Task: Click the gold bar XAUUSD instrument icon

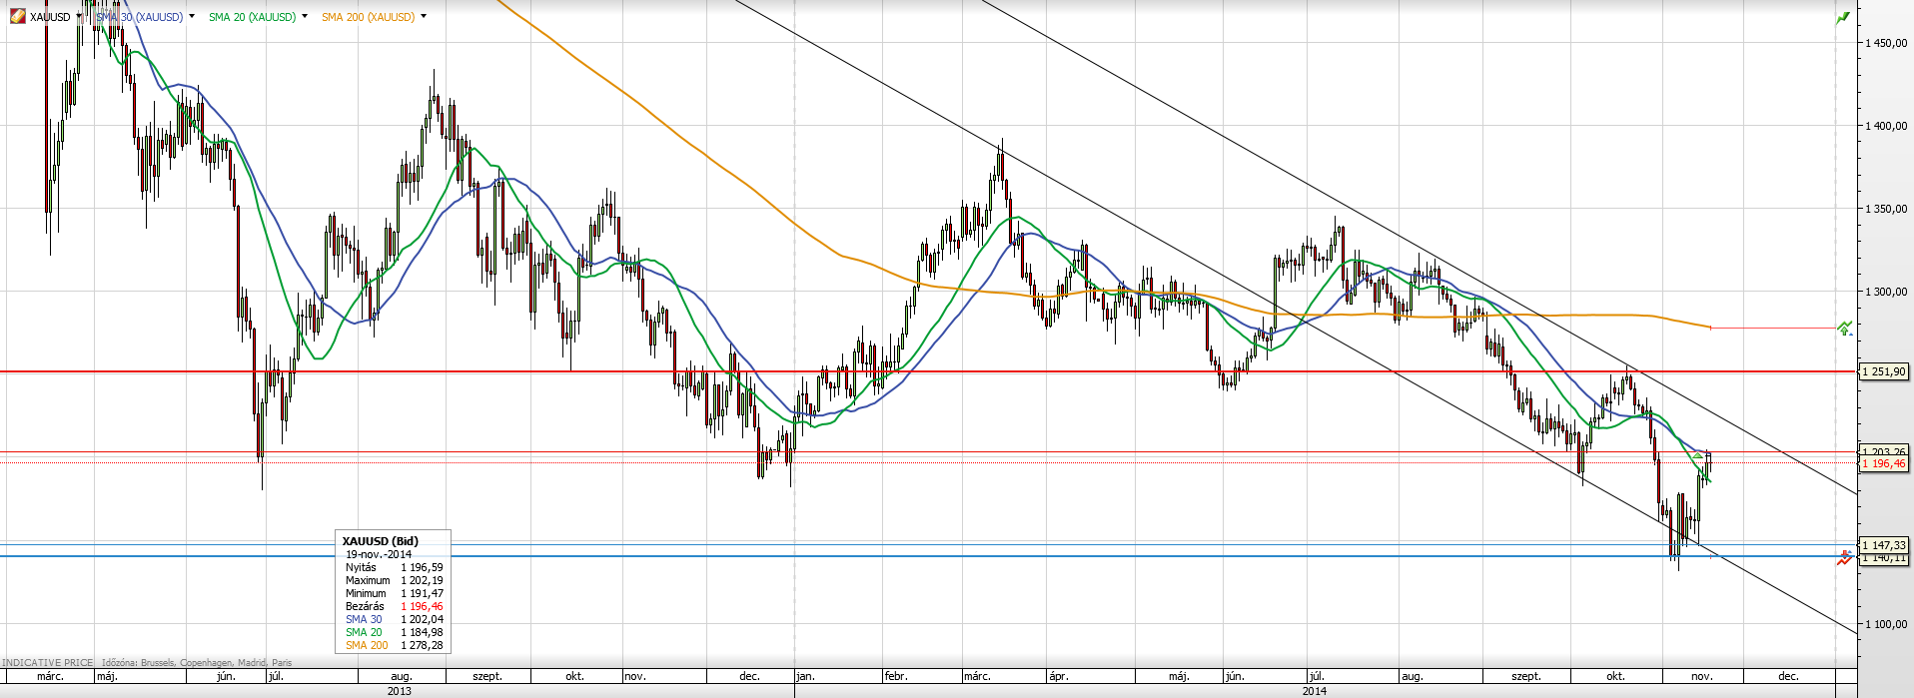Action: (18, 17)
